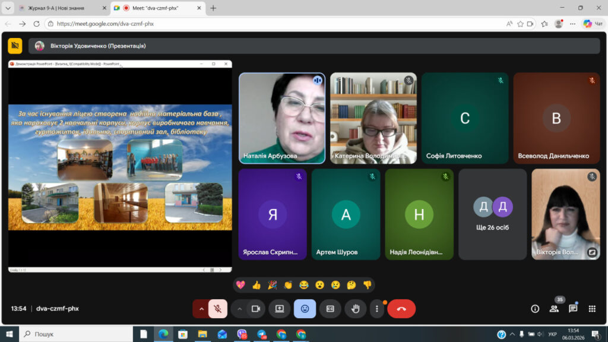Send the thumbs up emoji reaction
Image resolution: width=608 pixels, height=342 pixels.
pyautogui.click(x=256, y=285)
